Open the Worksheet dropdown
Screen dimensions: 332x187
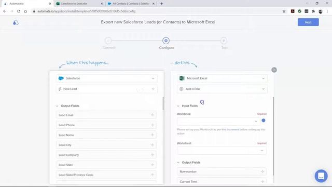[222, 151]
